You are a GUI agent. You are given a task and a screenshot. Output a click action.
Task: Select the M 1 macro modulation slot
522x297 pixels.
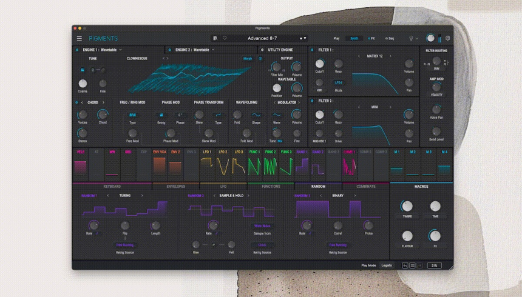click(397, 164)
